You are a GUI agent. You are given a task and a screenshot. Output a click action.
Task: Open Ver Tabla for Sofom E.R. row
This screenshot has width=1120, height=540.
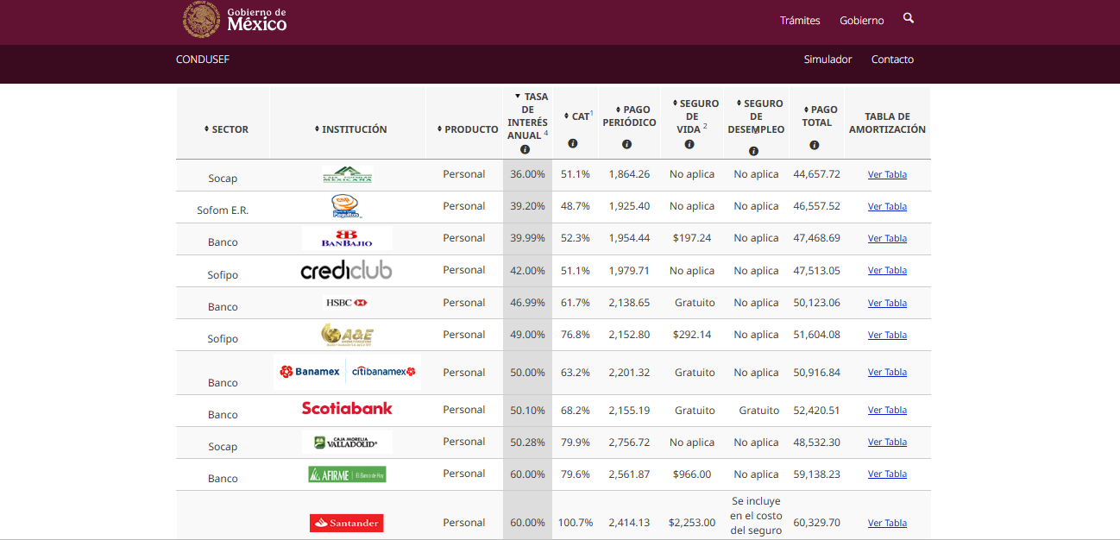point(887,206)
